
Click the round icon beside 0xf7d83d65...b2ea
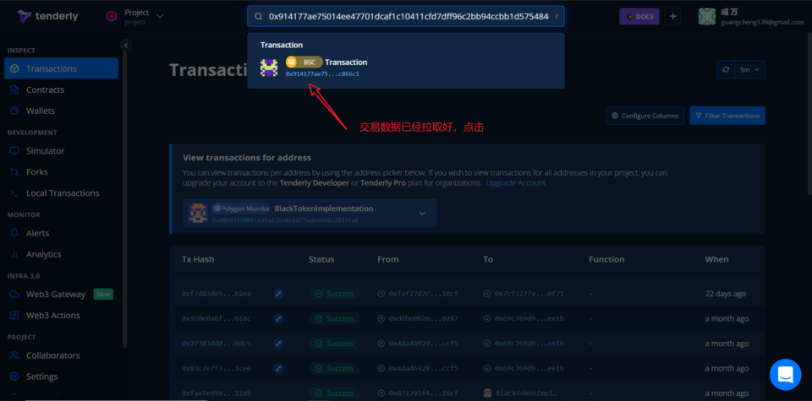pos(278,294)
